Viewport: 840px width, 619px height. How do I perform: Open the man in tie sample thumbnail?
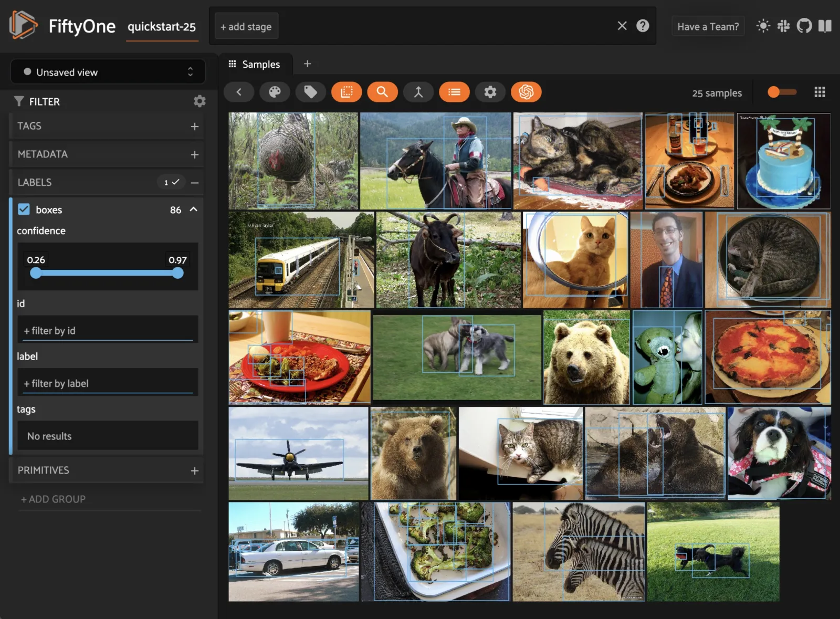[x=666, y=260]
